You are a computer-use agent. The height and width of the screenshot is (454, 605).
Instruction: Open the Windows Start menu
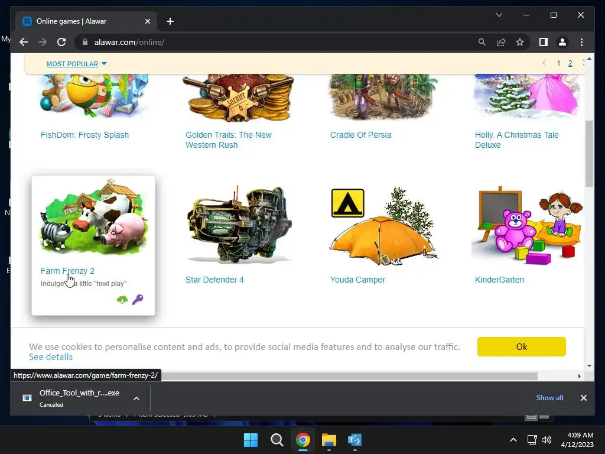(251, 440)
